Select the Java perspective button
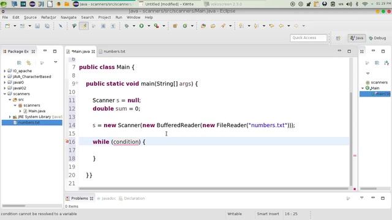 pyautogui.click(x=356, y=38)
